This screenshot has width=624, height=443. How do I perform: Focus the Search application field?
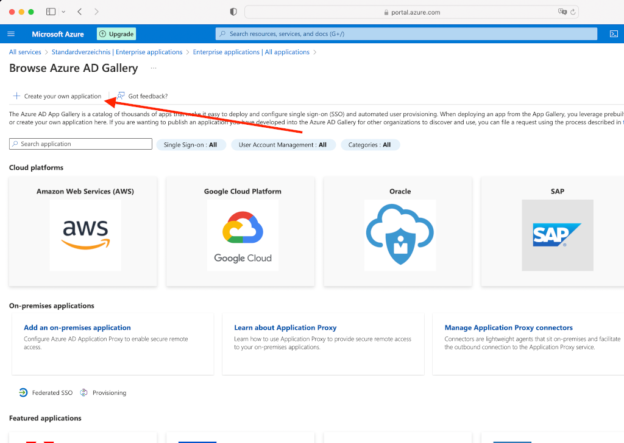tap(80, 144)
